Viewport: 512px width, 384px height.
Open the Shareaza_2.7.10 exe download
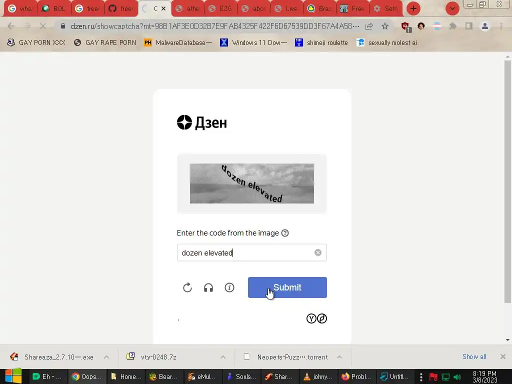(51, 357)
